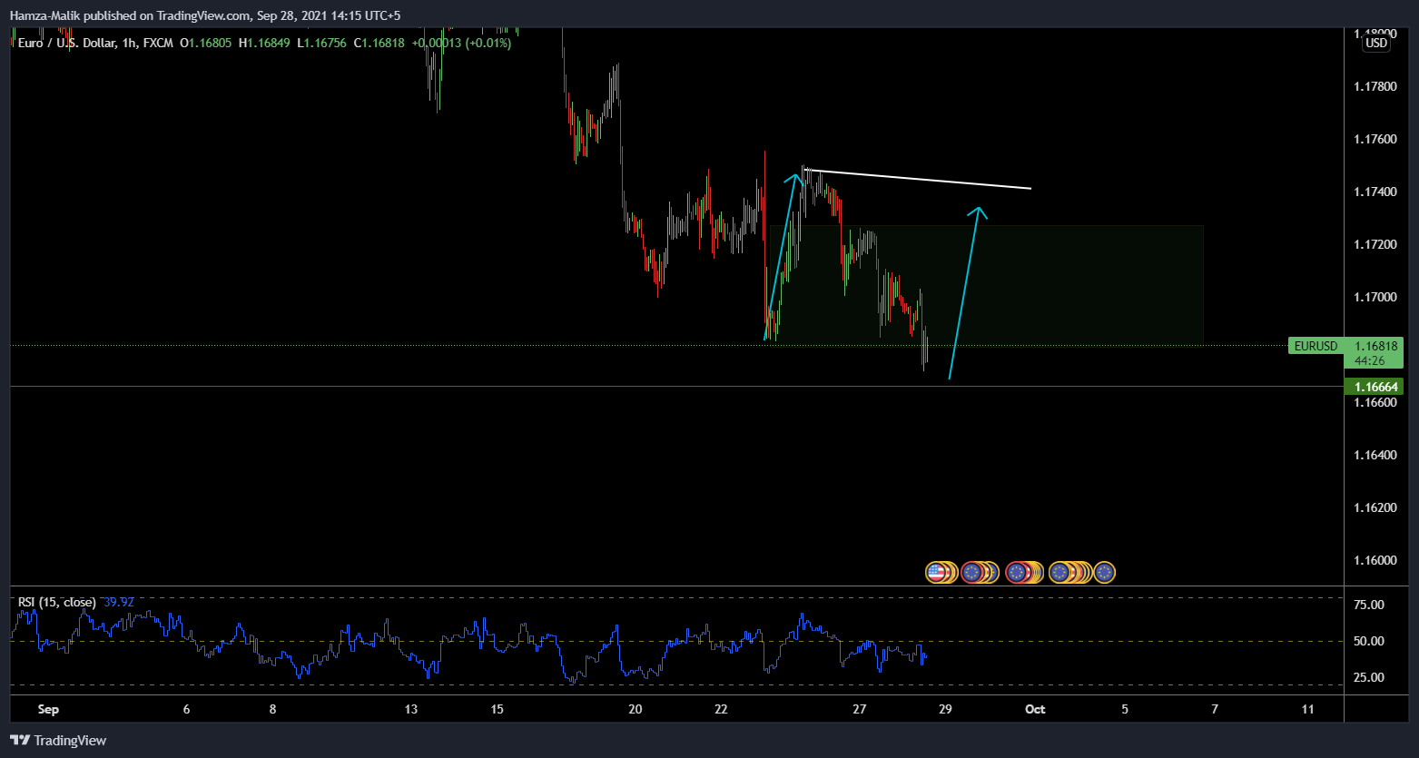Click the date label 11 on time axis
The image size is (1419, 758).
(1307, 709)
